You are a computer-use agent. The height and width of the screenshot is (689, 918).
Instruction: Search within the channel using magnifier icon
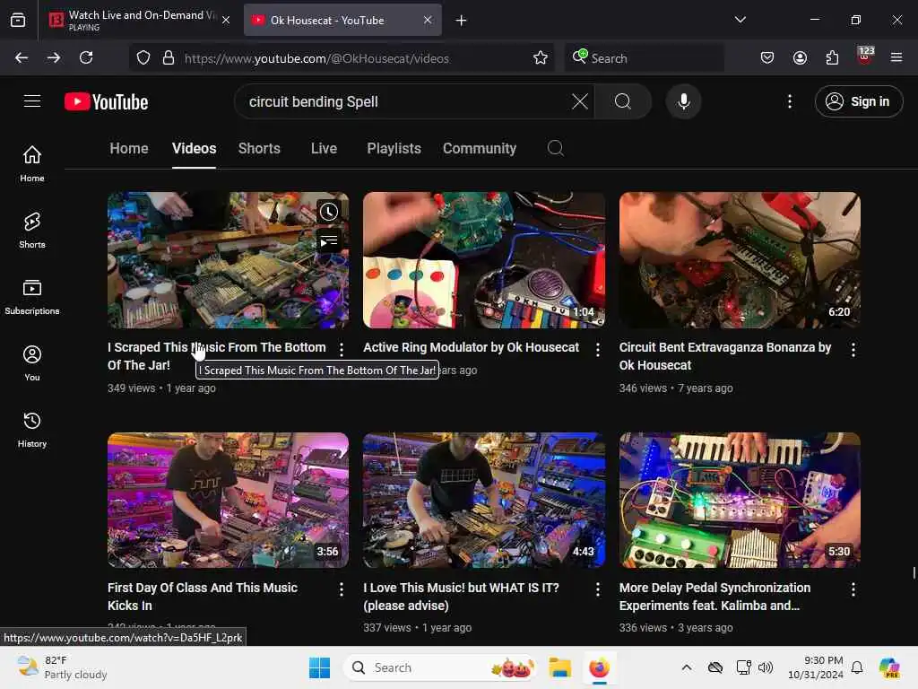556,148
